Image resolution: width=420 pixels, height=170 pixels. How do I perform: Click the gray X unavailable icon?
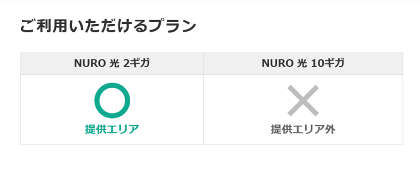(303, 100)
